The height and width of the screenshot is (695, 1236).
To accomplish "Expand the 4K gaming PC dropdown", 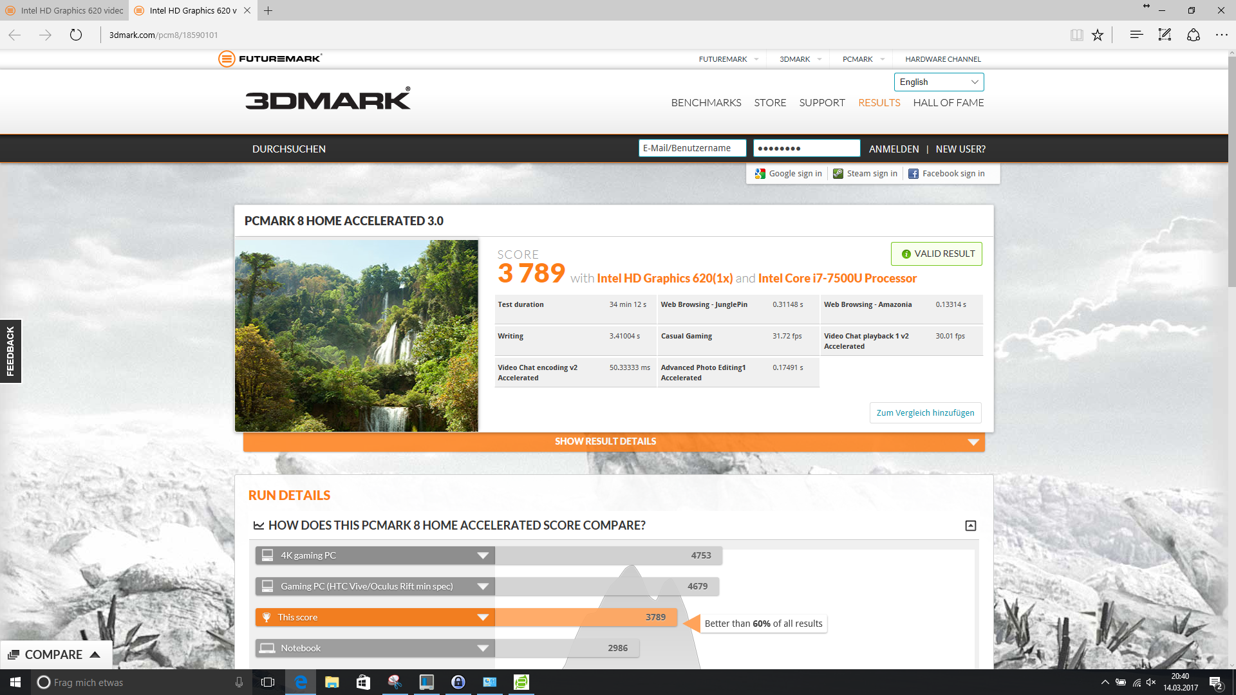I will point(483,555).
